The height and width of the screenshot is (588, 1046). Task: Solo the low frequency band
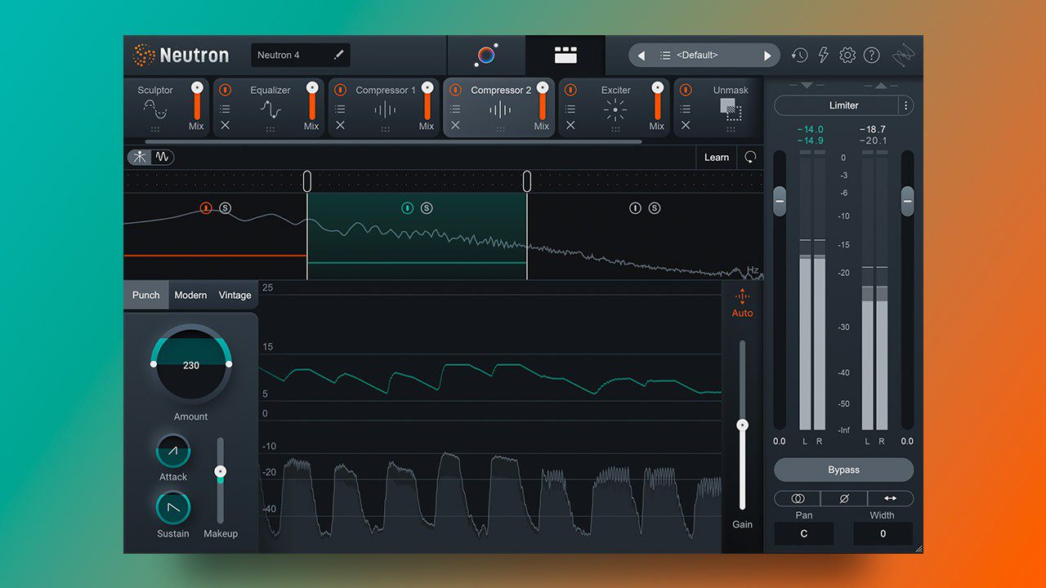[226, 208]
